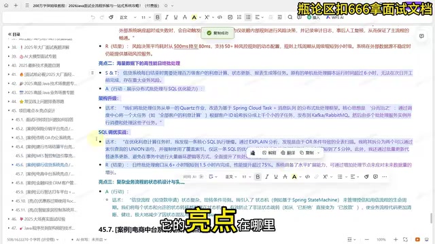Open search with the magnifier icon

click(x=290, y=17)
